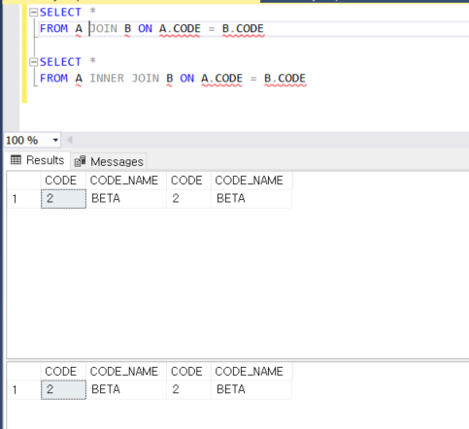Click FROM keyword in the second query

(x=53, y=79)
